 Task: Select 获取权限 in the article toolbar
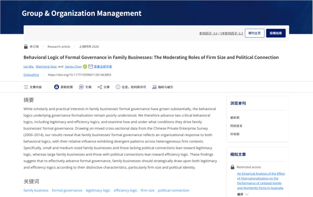[64, 87]
